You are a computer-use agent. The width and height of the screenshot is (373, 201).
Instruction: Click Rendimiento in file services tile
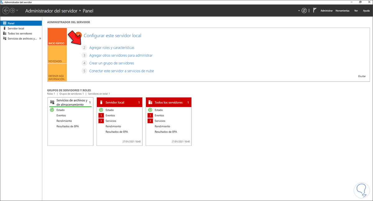(x=64, y=121)
